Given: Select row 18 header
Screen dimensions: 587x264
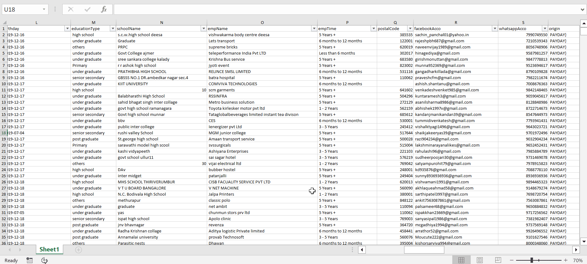Looking at the screenshot, I should [x=4, y=133].
